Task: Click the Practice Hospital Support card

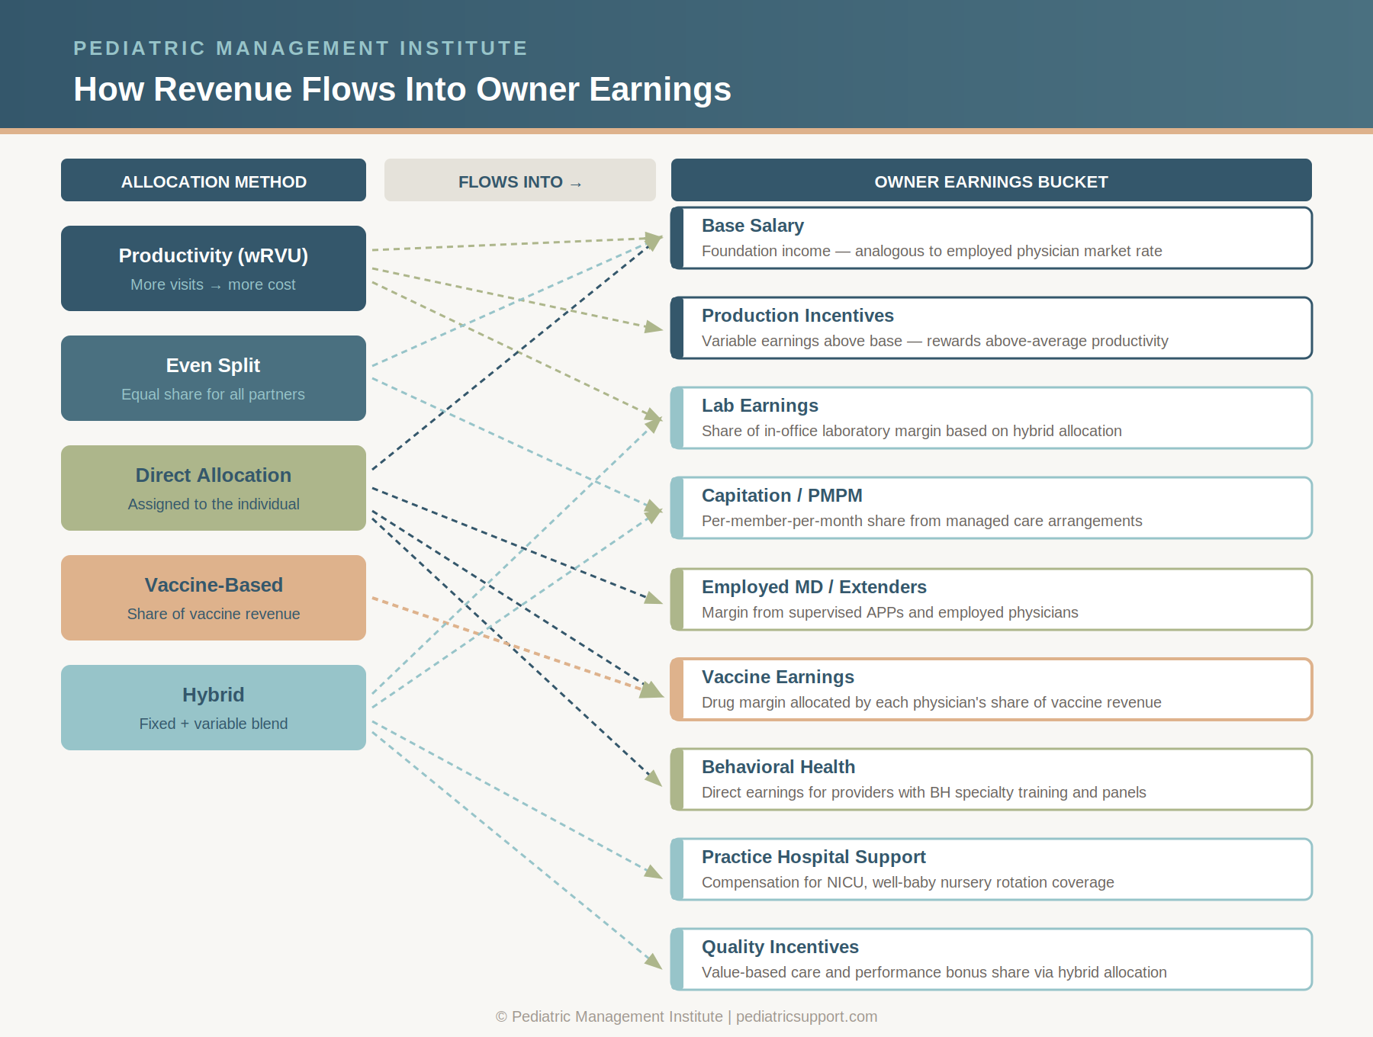Action: [x=992, y=868]
